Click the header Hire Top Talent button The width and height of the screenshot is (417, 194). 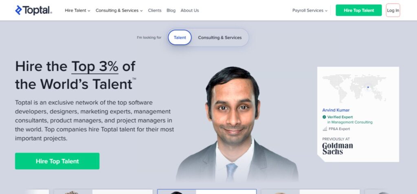click(359, 10)
